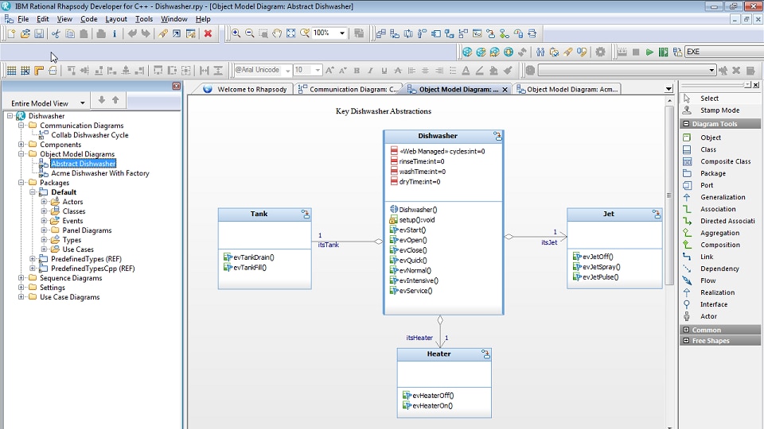Screen dimensions: 764x429
Task: Click the Dishwasher class title in diagram
Action: coord(438,136)
